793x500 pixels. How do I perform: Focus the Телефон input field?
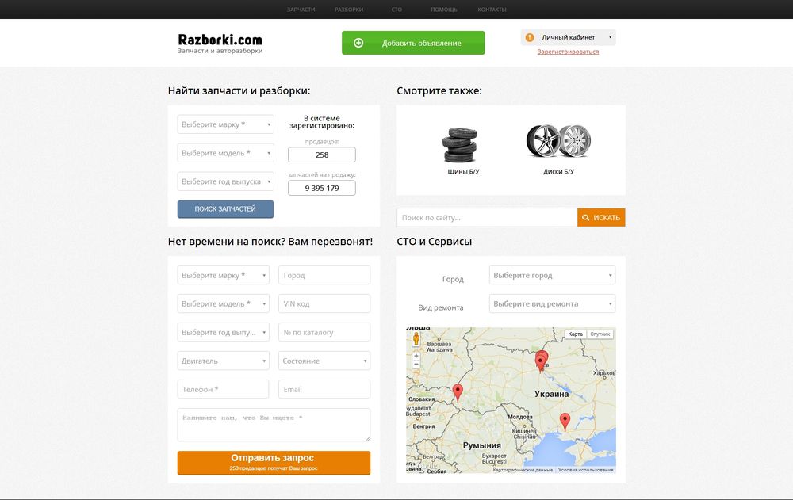pyautogui.click(x=223, y=389)
